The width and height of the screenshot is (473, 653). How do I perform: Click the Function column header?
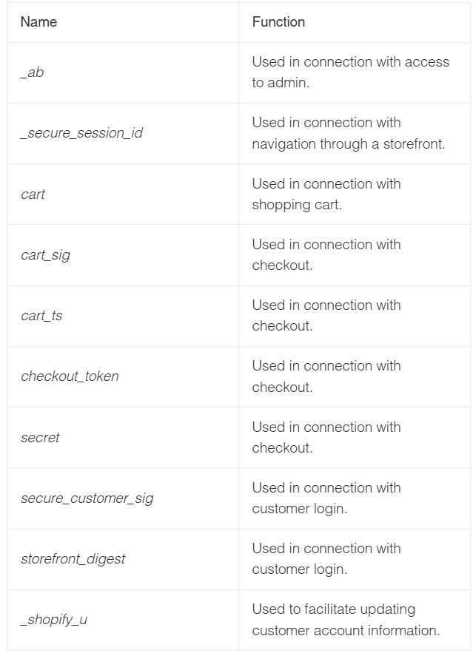coord(278,21)
